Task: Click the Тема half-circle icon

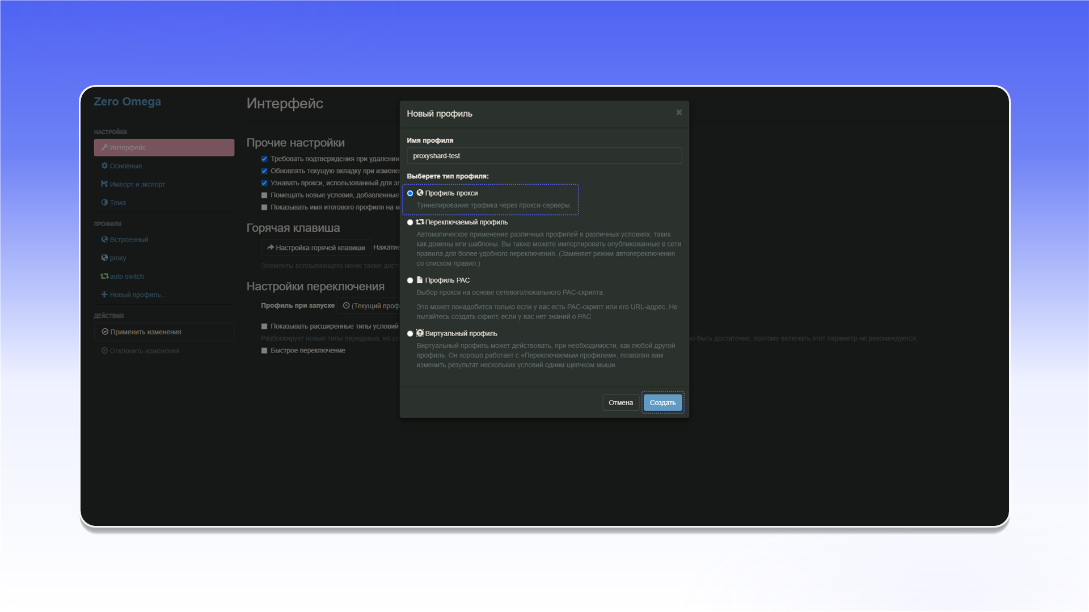Action: point(104,202)
